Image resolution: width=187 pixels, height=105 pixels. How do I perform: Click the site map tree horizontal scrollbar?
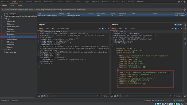[17, 98]
